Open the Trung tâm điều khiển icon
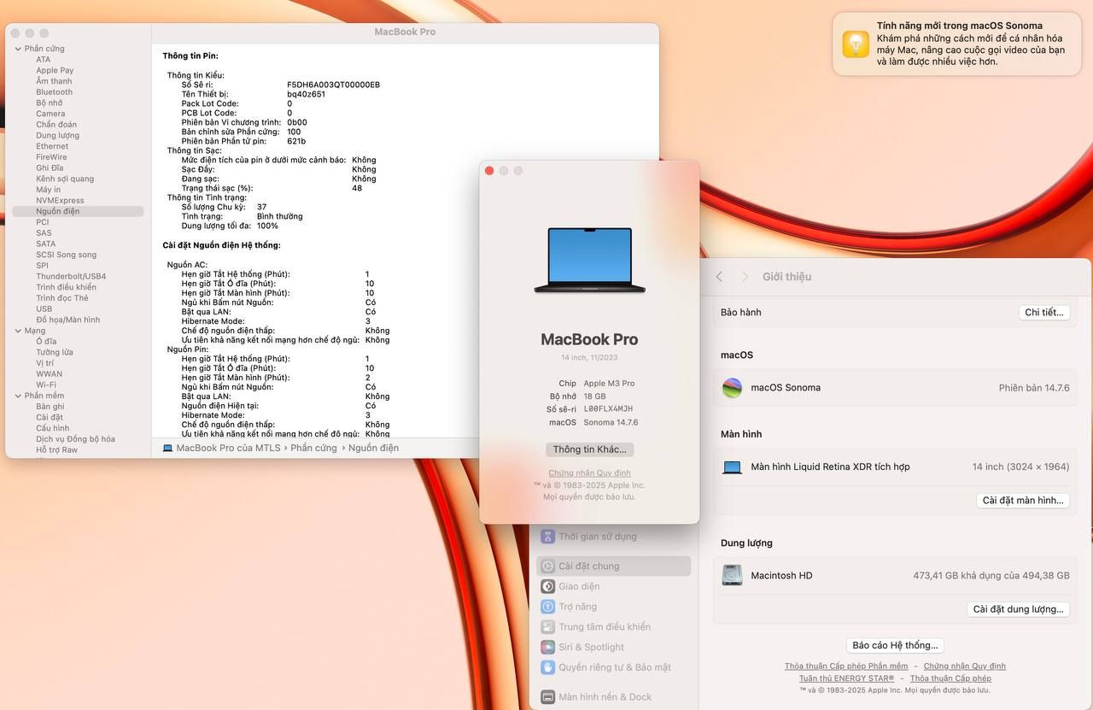Viewport: 1093px width, 710px height. point(547,627)
